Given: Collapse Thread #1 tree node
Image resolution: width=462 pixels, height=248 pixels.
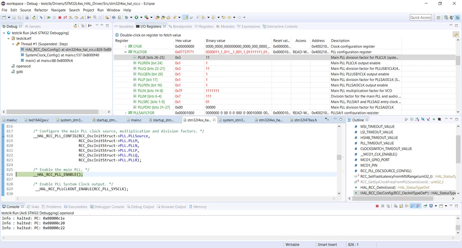Looking at the screenshot, I should point(13,44).
